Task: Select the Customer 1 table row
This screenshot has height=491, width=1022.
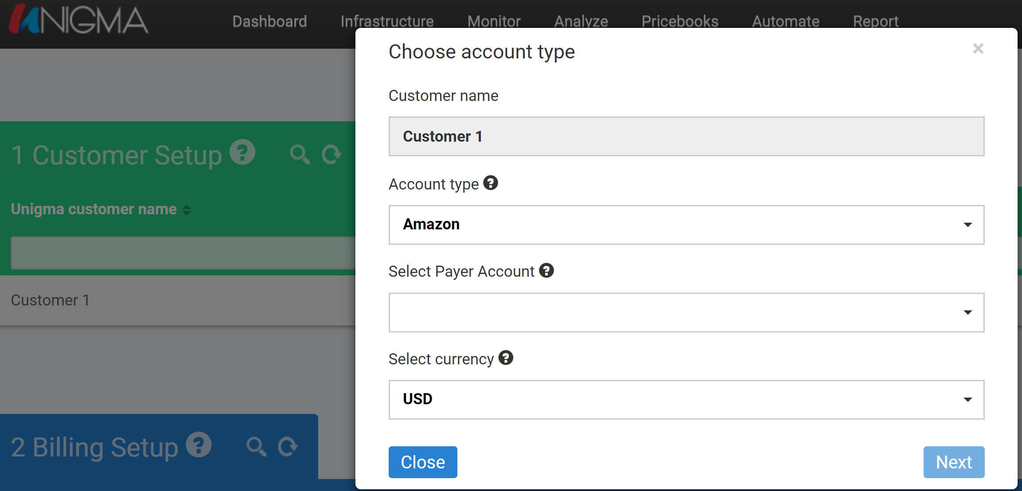Action: 178,300
